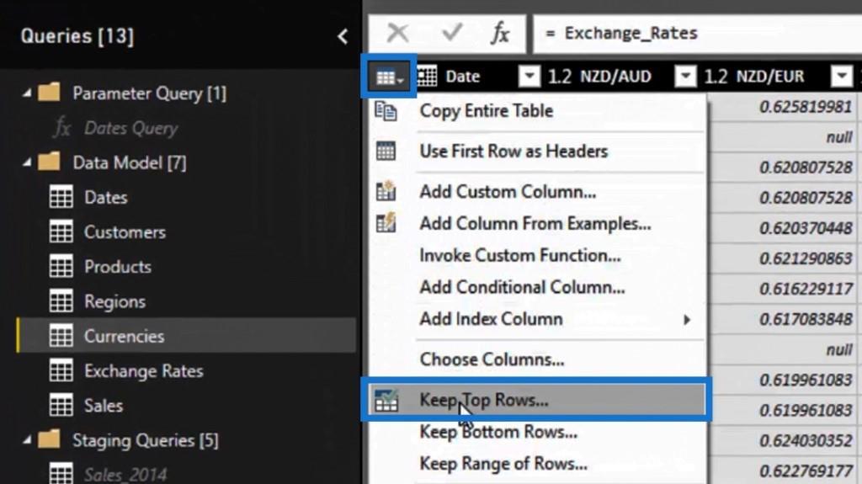Collapse the Queries pane with the arrow
The width and height of the screenshot is (862, 484).
343,36
